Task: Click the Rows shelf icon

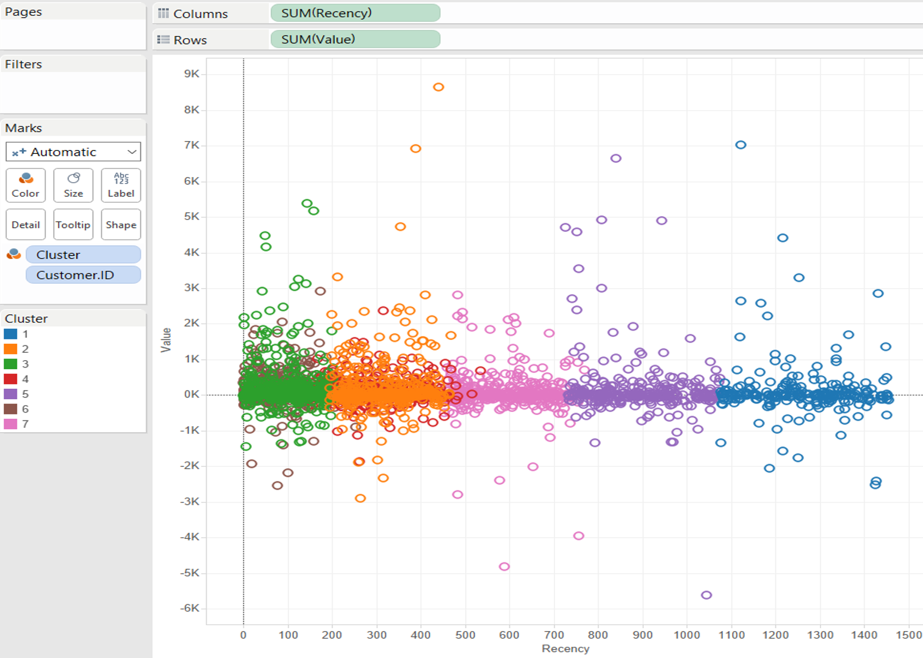Action: [163, 40]
